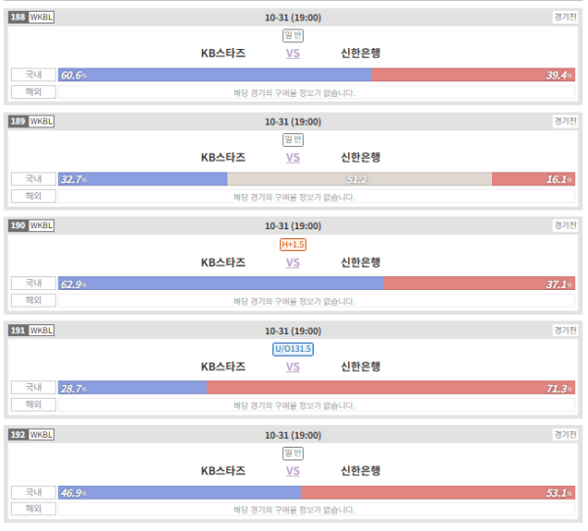Click the 189 match number badge
Screen dimensions: 588x531
pos(18,121)
